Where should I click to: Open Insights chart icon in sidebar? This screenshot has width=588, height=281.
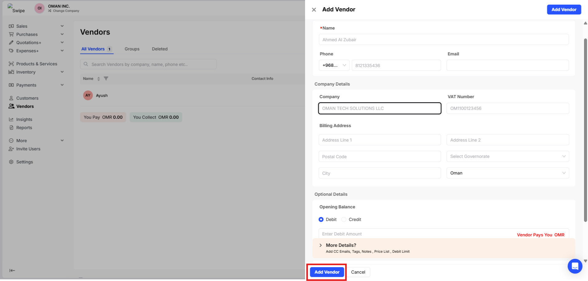(x=11, y=119)
